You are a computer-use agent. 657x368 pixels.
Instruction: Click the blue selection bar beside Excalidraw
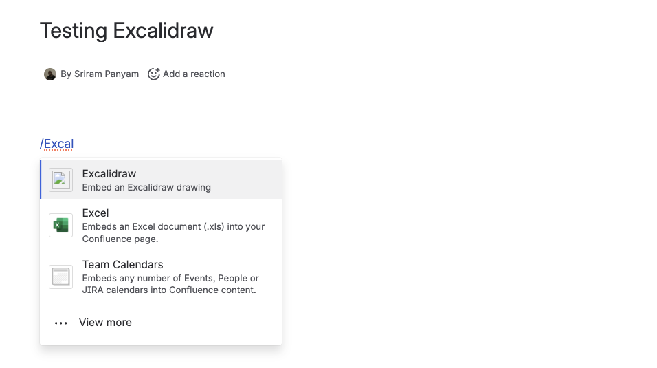click(x=41, y=180)
